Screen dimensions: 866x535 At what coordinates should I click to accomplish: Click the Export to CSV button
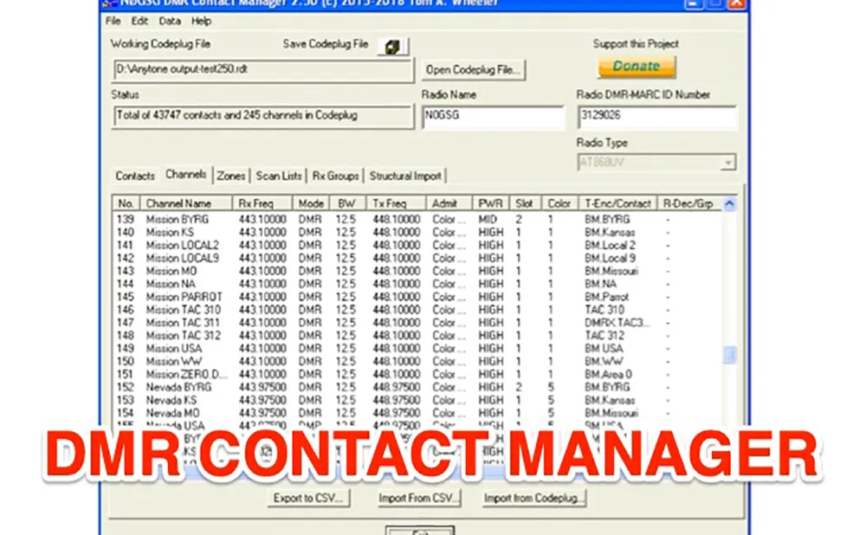(x=308, y=498)
